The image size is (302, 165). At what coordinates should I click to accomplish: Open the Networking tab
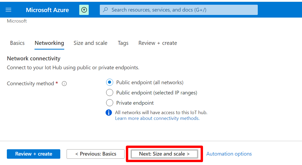click(49, 43)
